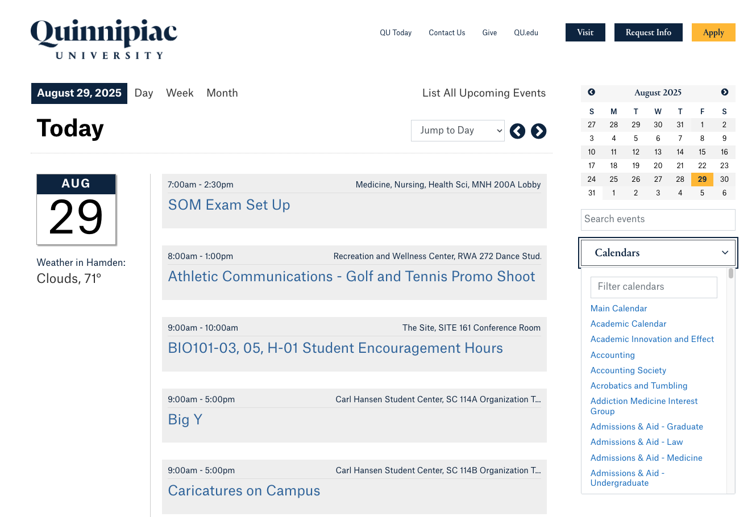This screenshot has height=517, width=756.
Task: Open the SOM Exam Set Up event
Action: (229, 205)
